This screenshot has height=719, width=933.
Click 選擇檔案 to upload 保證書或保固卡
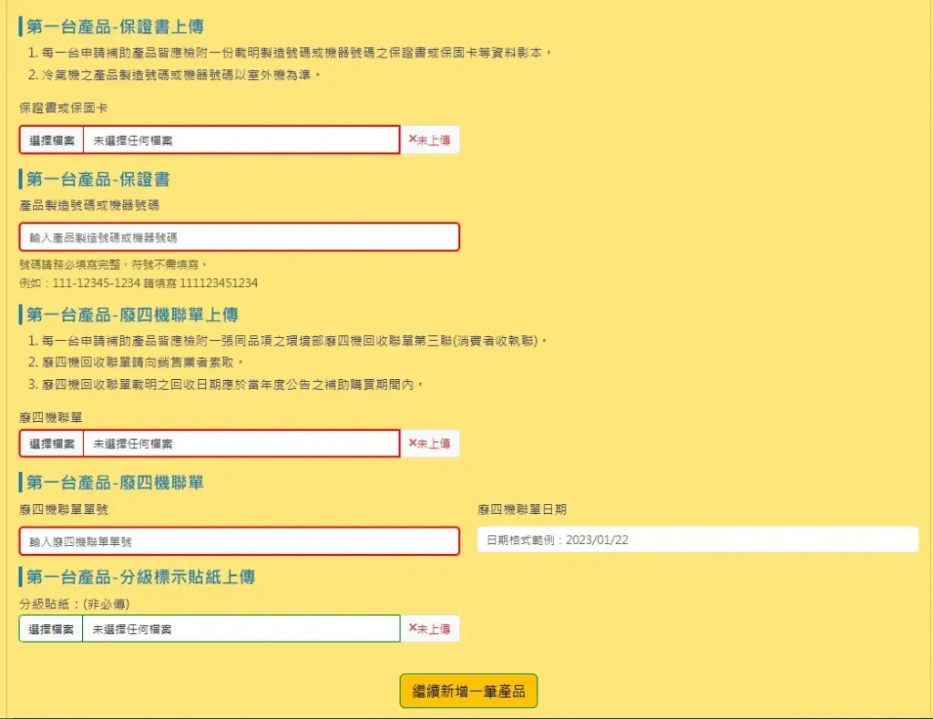49,139
